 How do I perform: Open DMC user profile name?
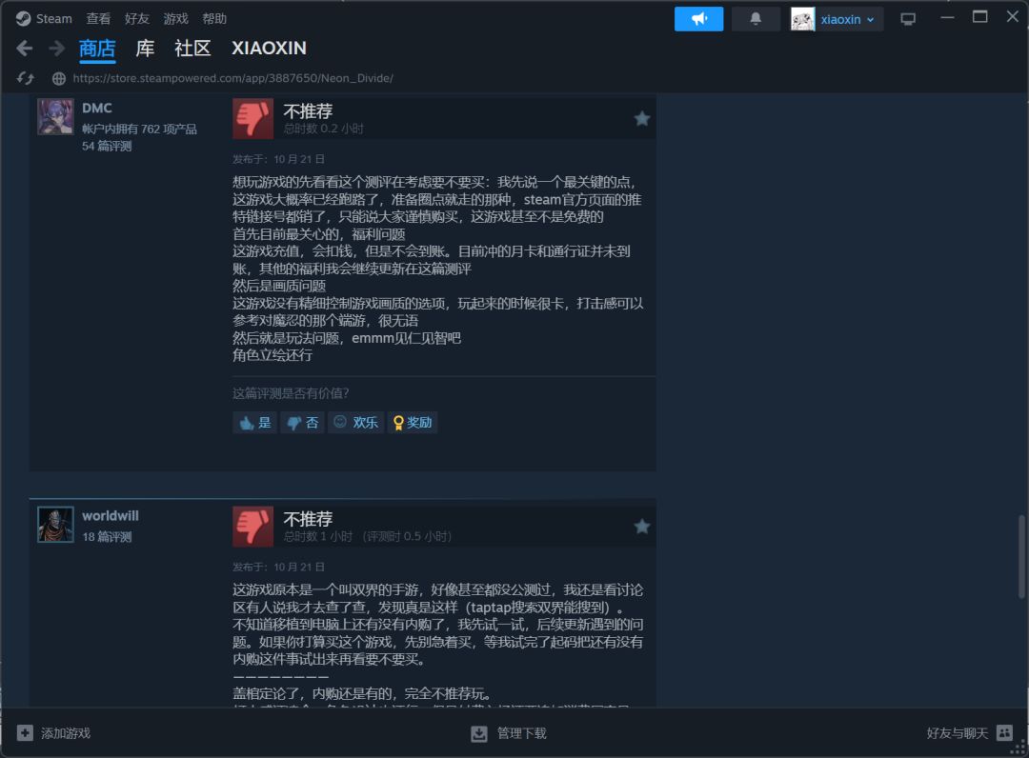[x=97, y=109]
